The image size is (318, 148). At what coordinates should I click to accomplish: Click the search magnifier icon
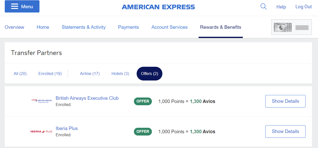coord(263,6)
